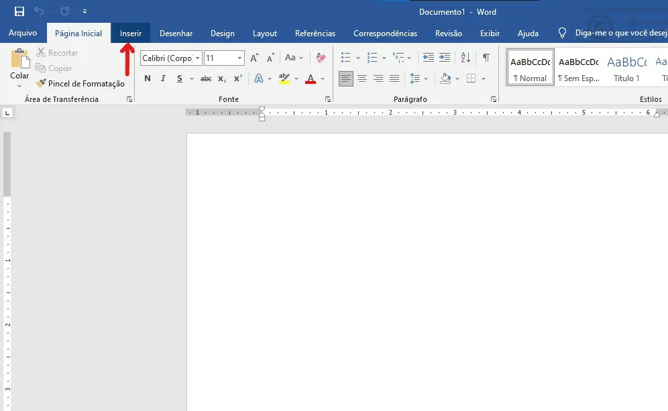The height and width of the screenshot is (411, 668).
Task: Expand the Colar dropdown arrow
Action: tap(19, 86)
